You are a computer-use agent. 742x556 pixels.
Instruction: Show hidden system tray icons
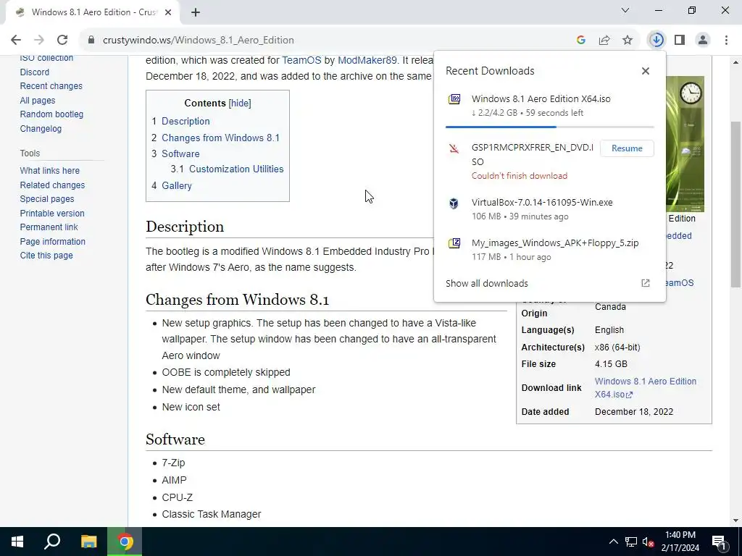pyautogui.click(x=613, y=542)
